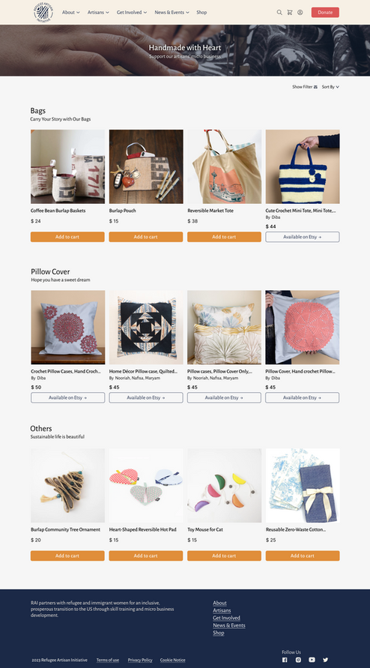Open the search icon in header
Image resolution: width=370 pixels, height=668 pixels.
point(279,12)
